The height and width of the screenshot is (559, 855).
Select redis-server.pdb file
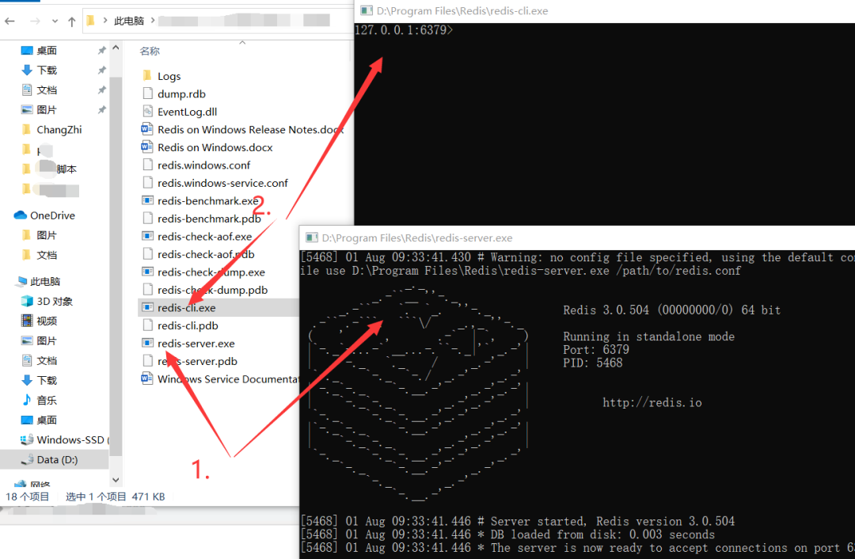[x=197, y=361]
